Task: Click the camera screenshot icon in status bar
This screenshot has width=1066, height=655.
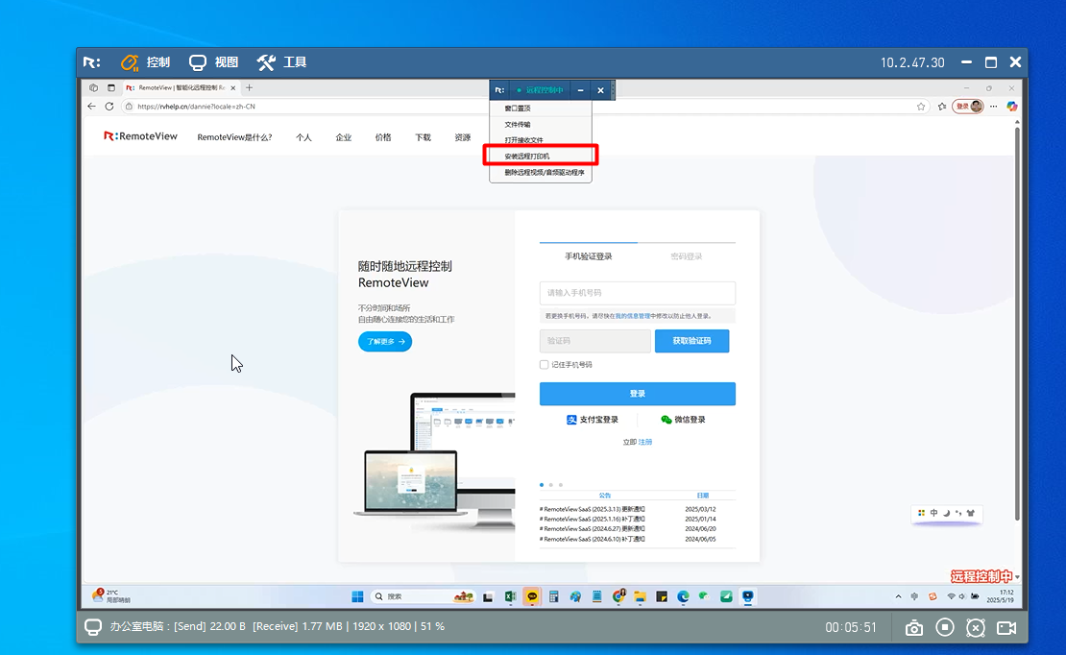Action: [913, 628]
